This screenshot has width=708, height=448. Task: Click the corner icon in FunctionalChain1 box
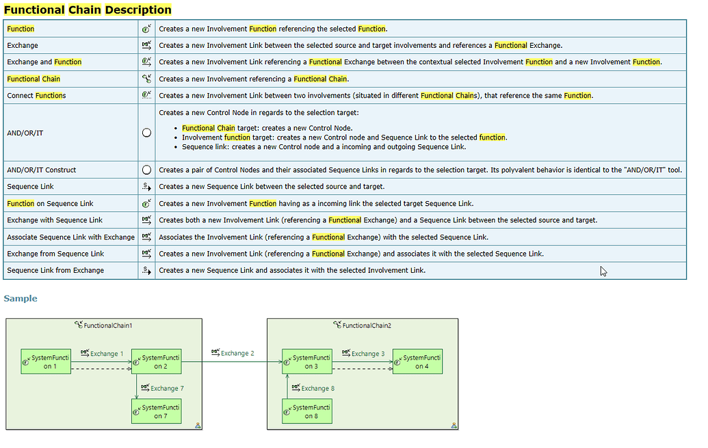(198, 425)
